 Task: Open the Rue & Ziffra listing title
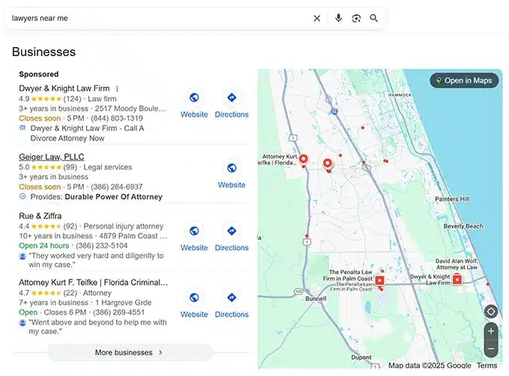(x=40, y=216)
